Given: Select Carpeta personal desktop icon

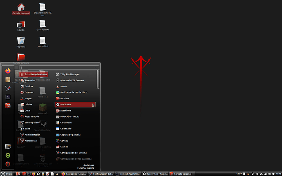Looking at the screenshot, I should (21, 9).
